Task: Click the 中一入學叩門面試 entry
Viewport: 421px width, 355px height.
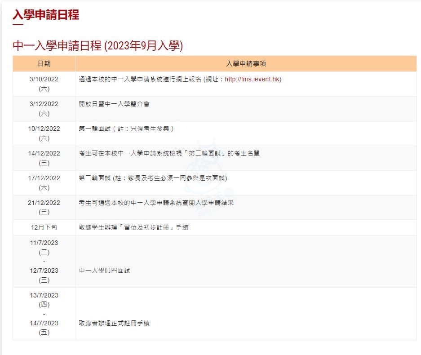Action: click(x=104, y=271)
